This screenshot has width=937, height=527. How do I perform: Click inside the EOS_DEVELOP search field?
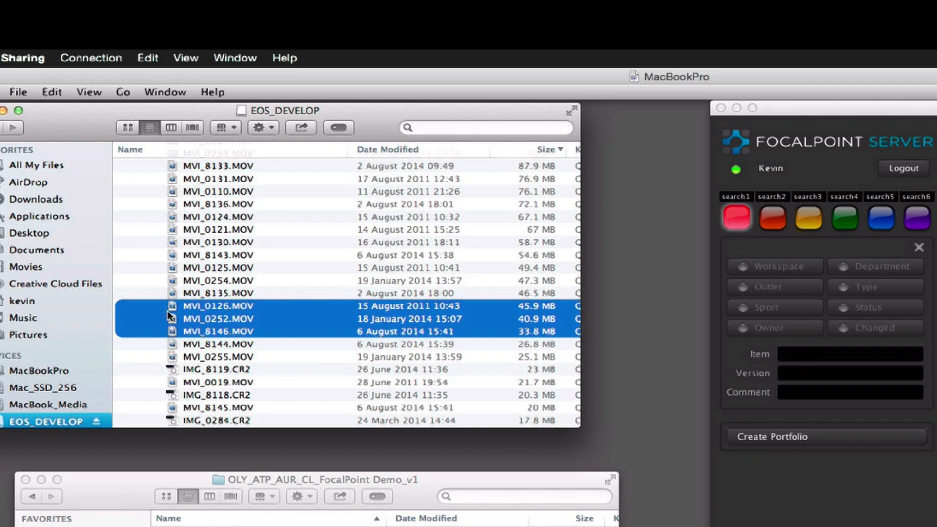[x=487, y=127]
